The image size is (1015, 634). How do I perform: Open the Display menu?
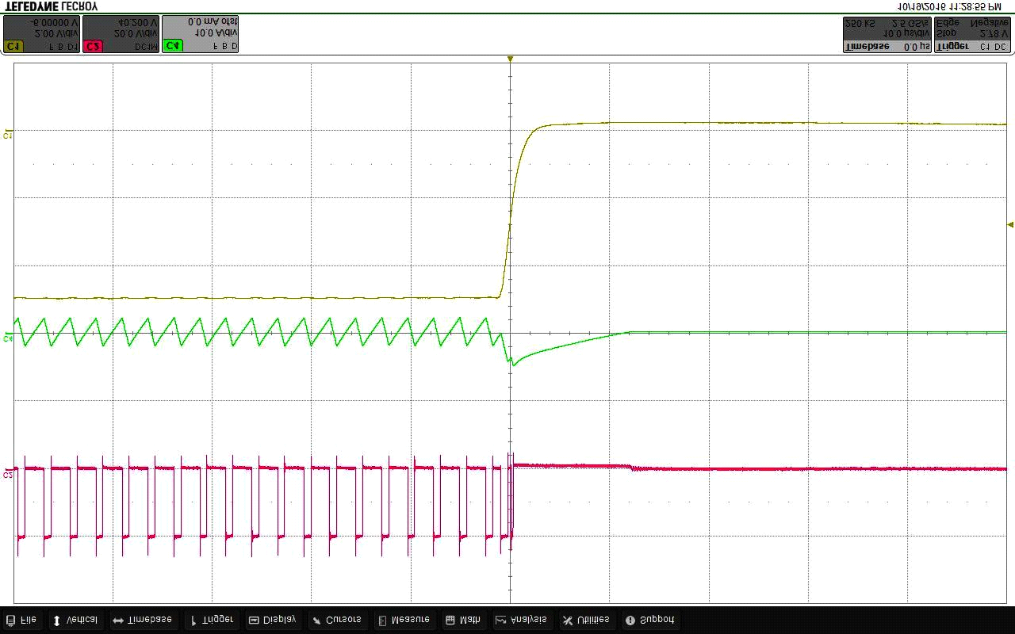(273, 620)
